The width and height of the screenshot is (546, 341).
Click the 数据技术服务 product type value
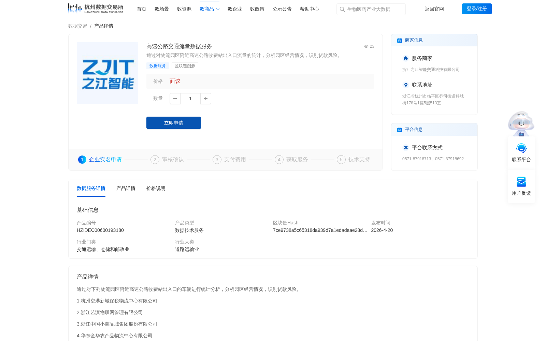tap(189, 230)
